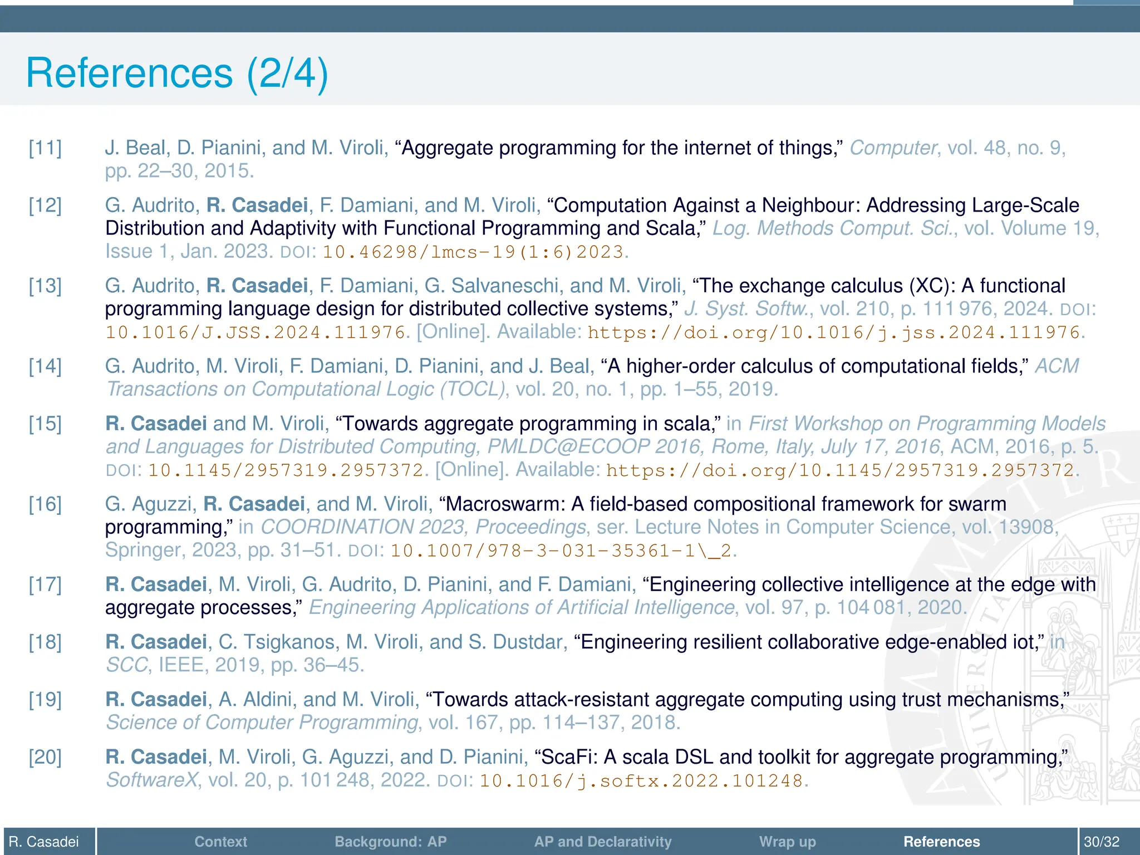The width and height of the screenshot is (1140, 855).
Task: Click "COORDINATION 2023, Proceedings" venue text
Action: click(423, 527)
